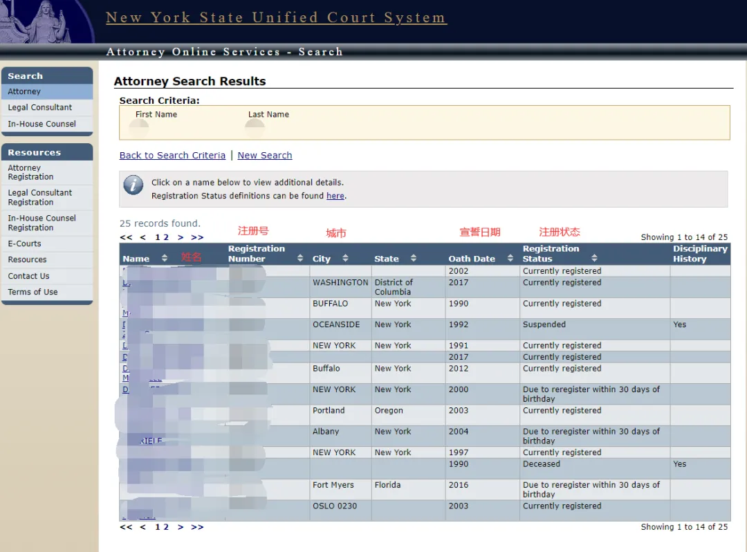Image resolution: width=747 pixels, height=552 pixels.
Task: Advance to next page with top > control
Action: pos(181,237)
